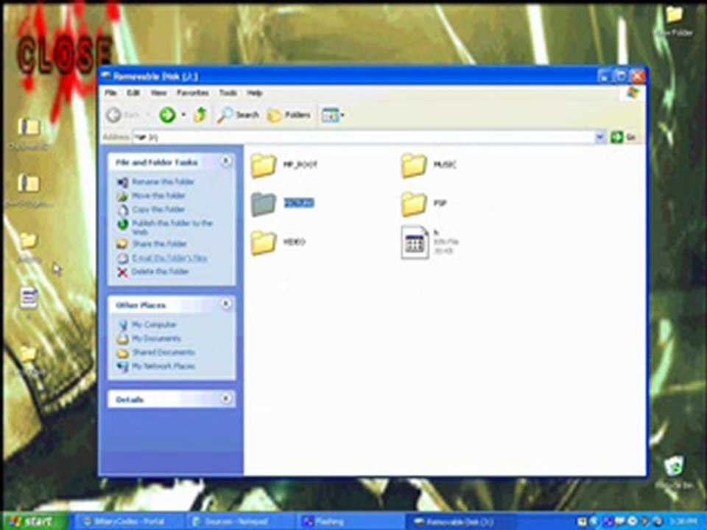The image size is (707, 530).
Task: Select the BIN file icon
Action: (x=415, y=242)
